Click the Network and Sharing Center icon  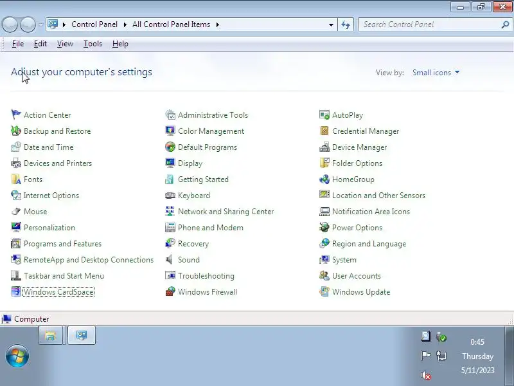[x=170, y=212]
